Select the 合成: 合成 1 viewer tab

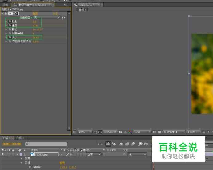(x=87, y=5)
